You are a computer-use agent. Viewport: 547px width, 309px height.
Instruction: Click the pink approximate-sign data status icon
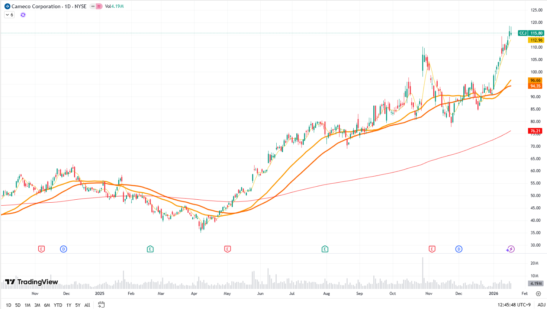point(99,6)
